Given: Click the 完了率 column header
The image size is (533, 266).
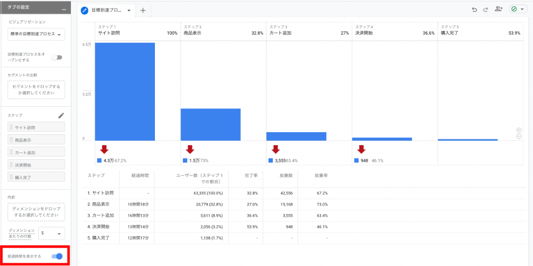Looking at the screenshot, I should (251, 176).
